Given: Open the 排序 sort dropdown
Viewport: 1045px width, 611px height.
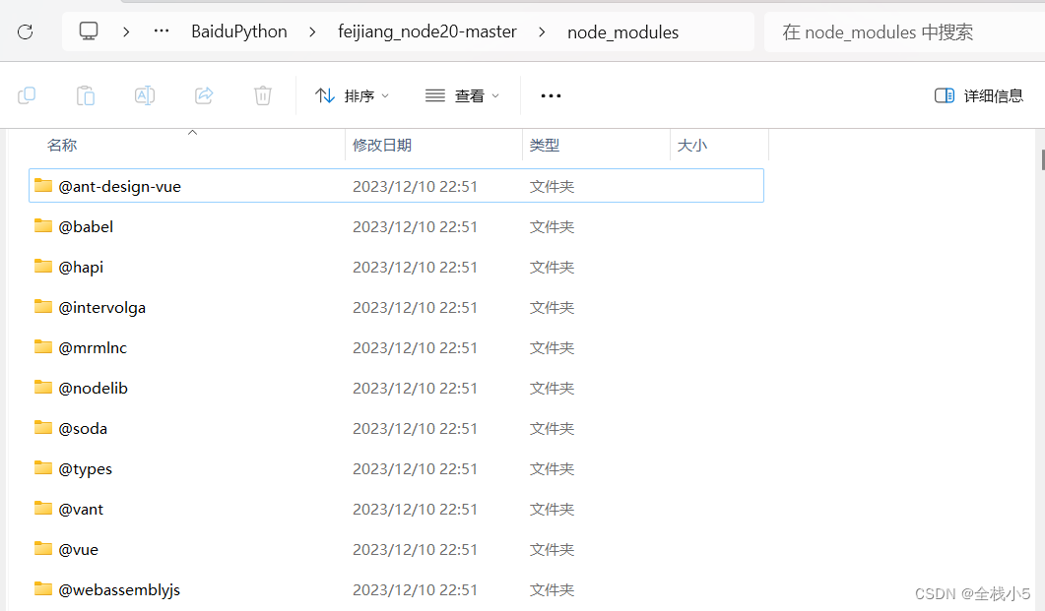Looking at the screenshot, I should (x=352, y=95).
